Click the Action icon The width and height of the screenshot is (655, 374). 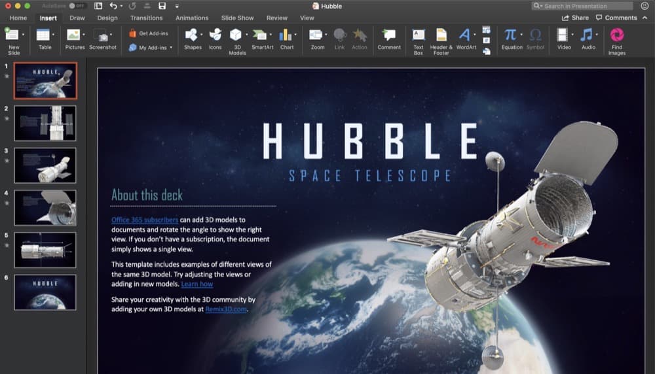click(359, 35)
